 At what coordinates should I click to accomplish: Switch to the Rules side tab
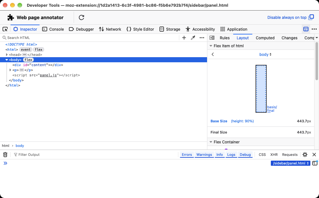(225, 38)
